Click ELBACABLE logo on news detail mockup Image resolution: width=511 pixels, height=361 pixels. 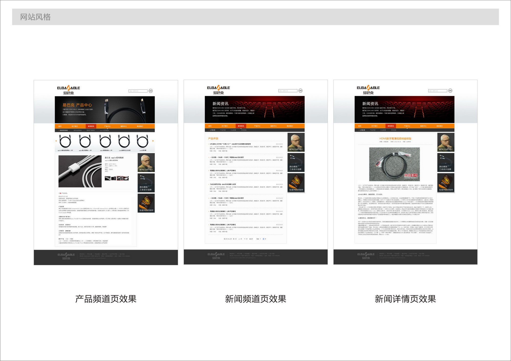click(x=368, y=90)
